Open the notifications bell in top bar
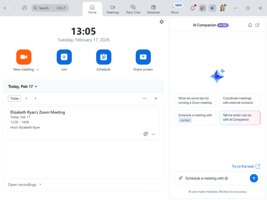The height and width of the screenshot is (200, 267). click(x=193, y=8)
